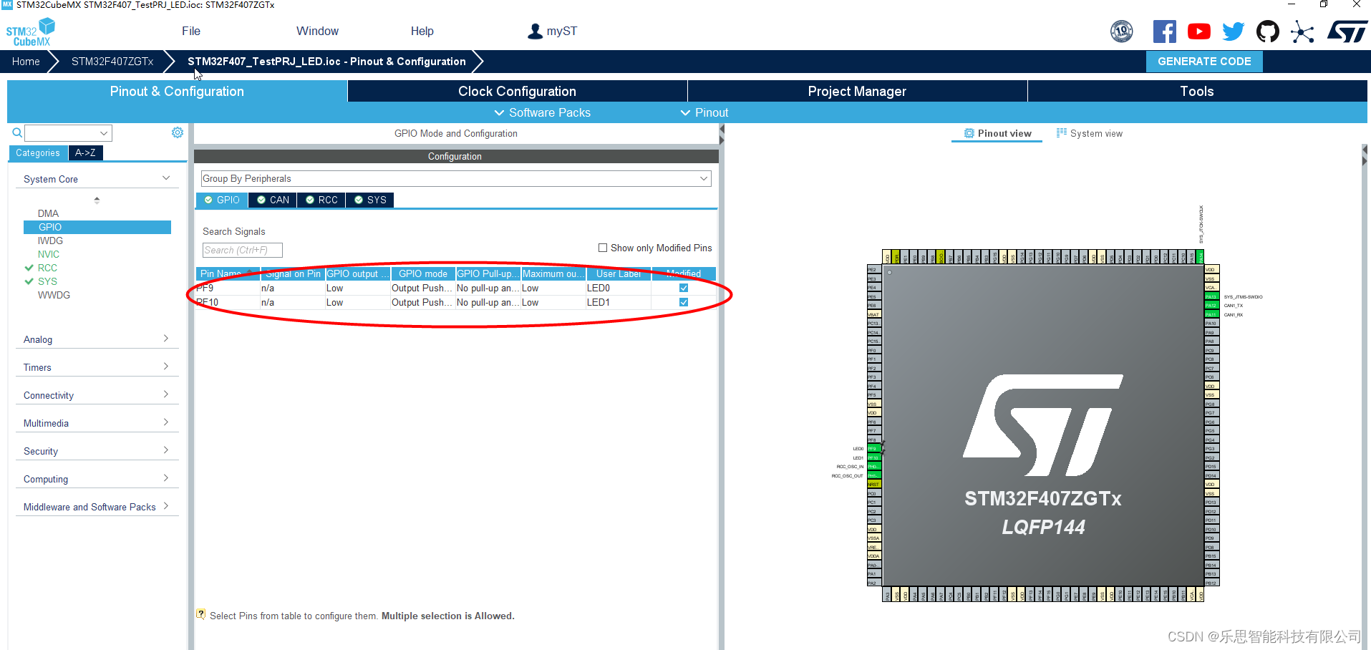The image size is (1371, 650).
Task: Switch to Tools tab
Action: [1197, 91]
